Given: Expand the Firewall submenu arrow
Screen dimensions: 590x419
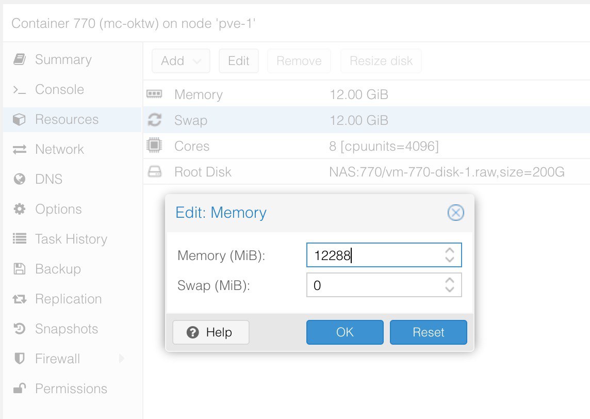Looking at the screenshot, I should 122,359.
